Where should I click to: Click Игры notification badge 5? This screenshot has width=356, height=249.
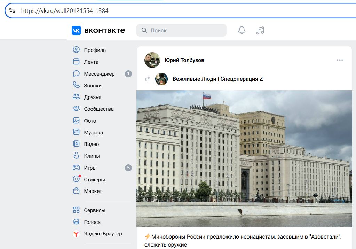pos(128,168)
